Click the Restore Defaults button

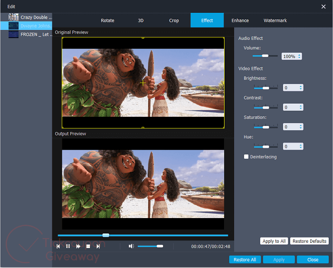[309, 241]
